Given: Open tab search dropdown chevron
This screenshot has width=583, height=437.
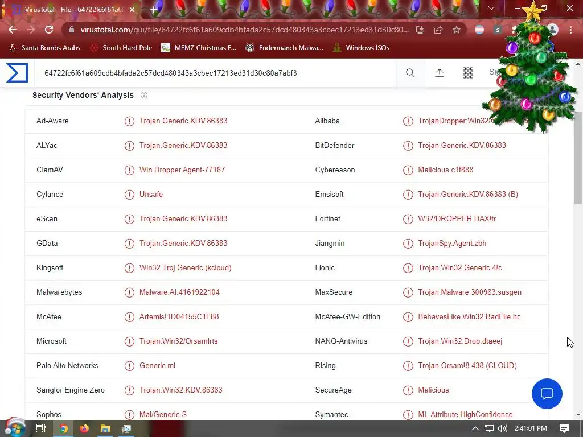Looking at the screenshot, I should pyautogui.click(x=491, y=8).
